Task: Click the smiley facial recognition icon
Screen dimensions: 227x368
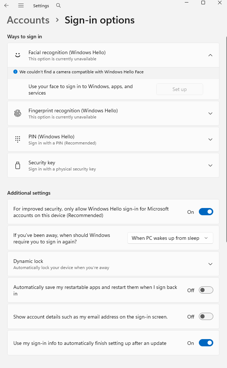Action: [x=18, y=55]
